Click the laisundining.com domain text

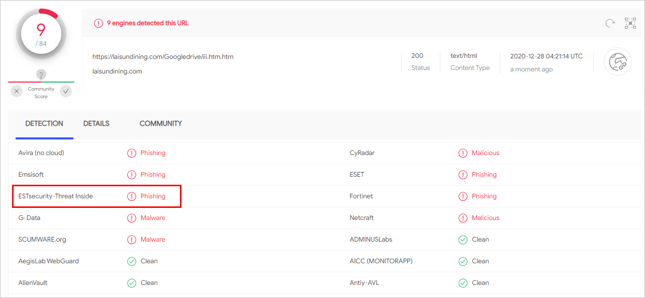(117, 71)
